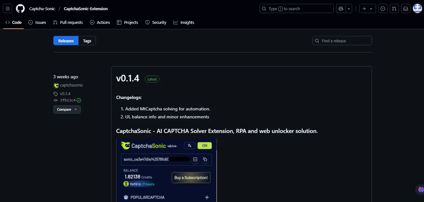Image resolution: width=424 pixels, height=202 pixels.
Task: Open the captchasonic author link
Action: point(71,85)
